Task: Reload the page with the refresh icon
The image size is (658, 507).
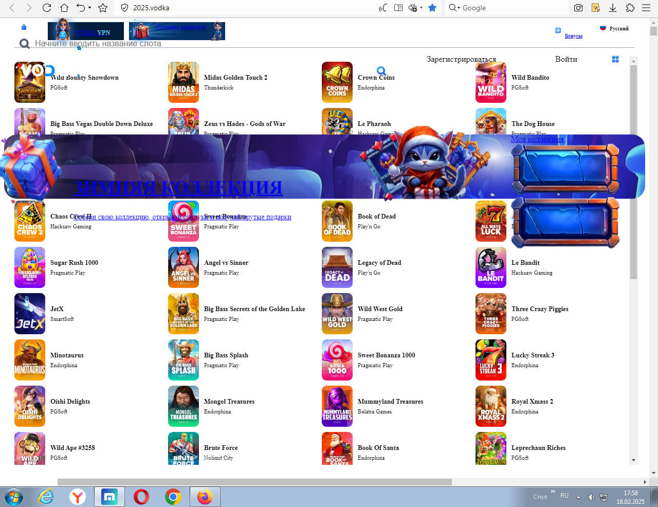Action: pyautogui.click(x=47, y=8)
